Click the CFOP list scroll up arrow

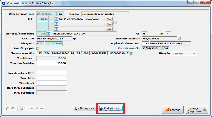(115, 19)
